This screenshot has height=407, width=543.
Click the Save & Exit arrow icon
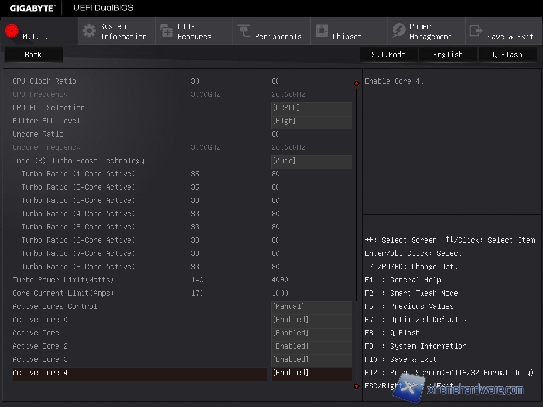point(476,31)
